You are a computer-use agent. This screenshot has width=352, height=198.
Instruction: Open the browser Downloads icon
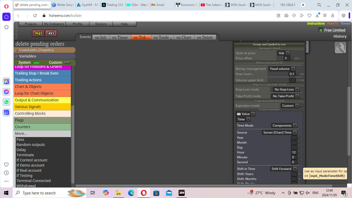click(317, 15)
